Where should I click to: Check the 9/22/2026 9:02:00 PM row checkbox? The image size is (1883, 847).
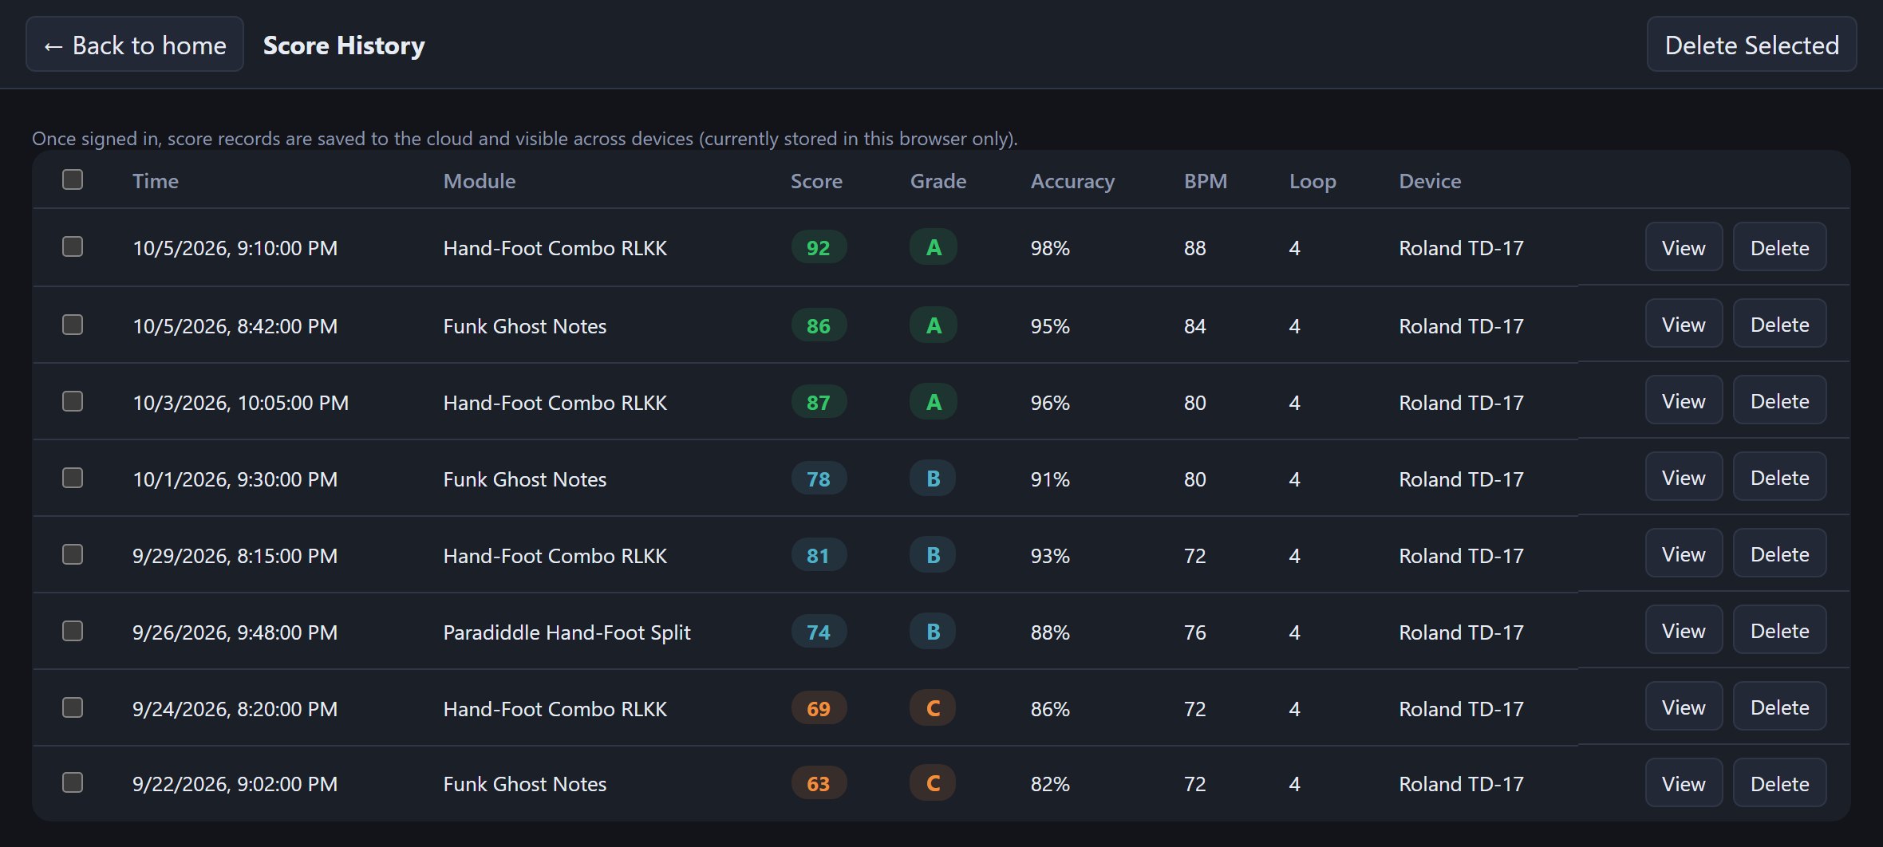73,782
